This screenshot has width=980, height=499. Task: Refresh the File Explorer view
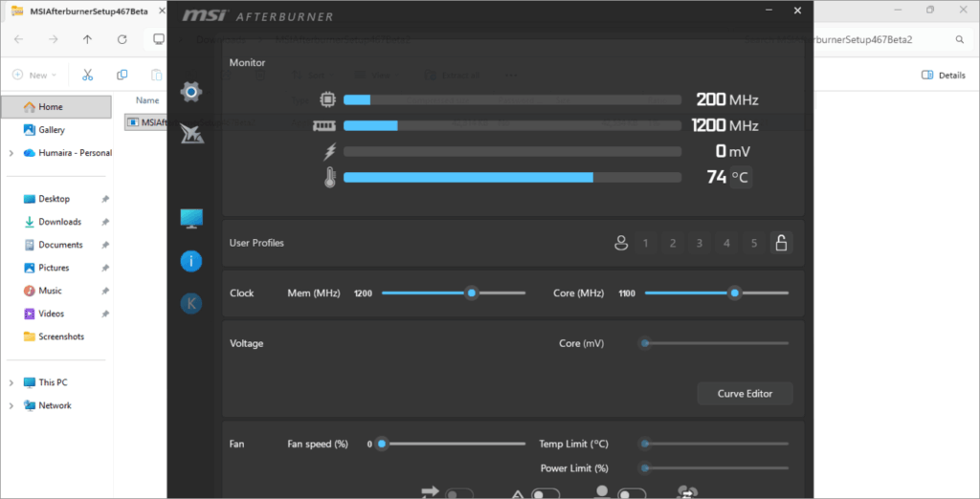[x=122, y=39]
